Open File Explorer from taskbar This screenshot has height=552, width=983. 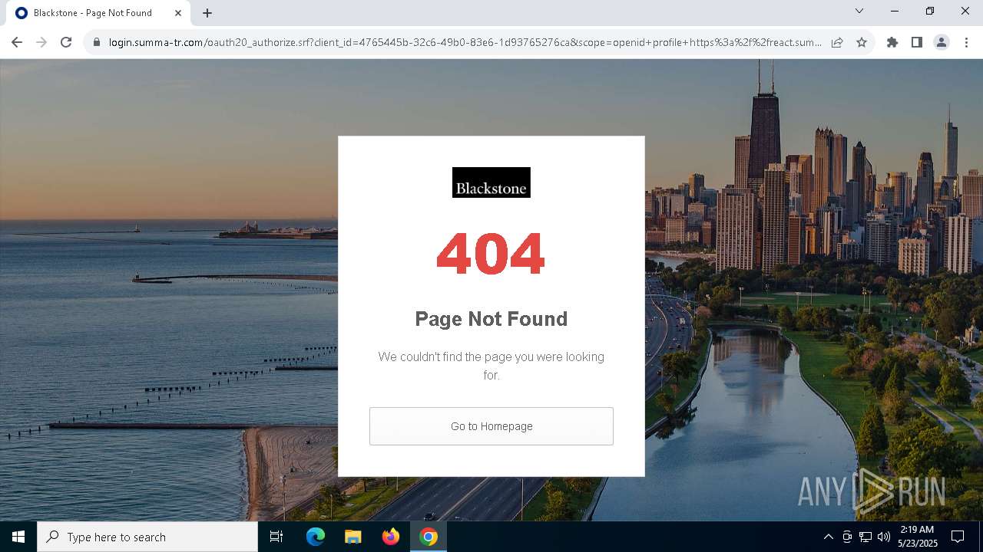click(352, 537)
